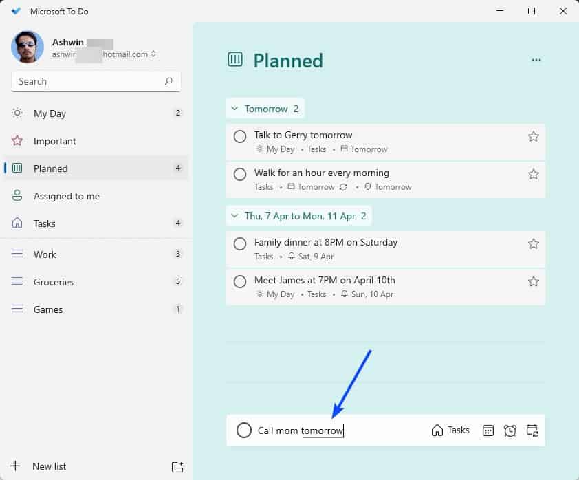This screenshot has height=480, width=579.
Task: Expand the account switcher next to email
Action: [x=153, y=54]
